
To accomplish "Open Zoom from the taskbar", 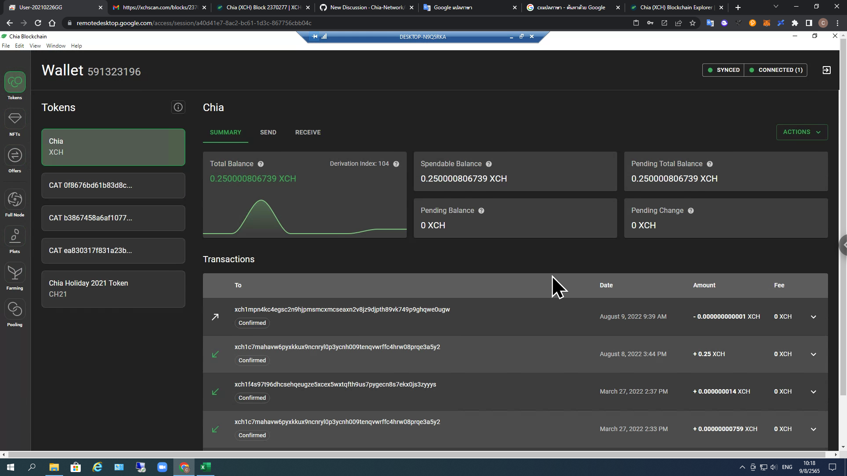I will tap(162, 467).
